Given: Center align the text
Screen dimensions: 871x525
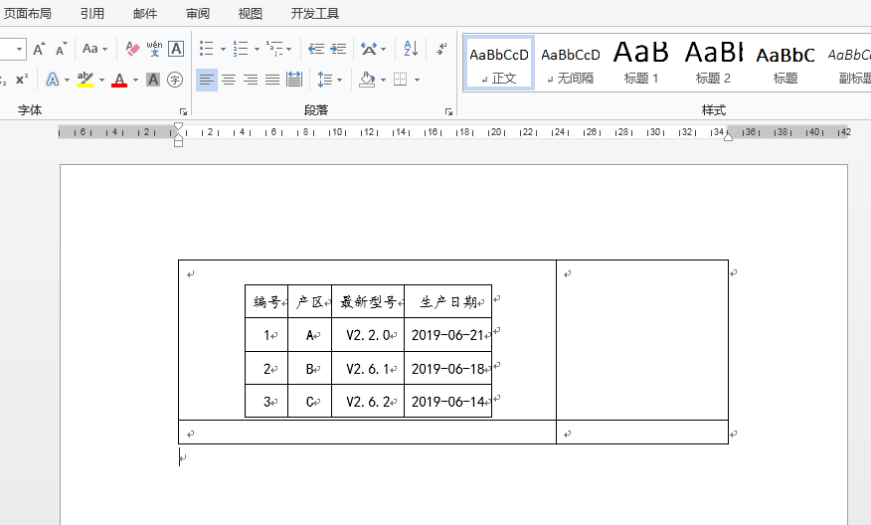Looking at the screenshot, I should click(229, 80).
